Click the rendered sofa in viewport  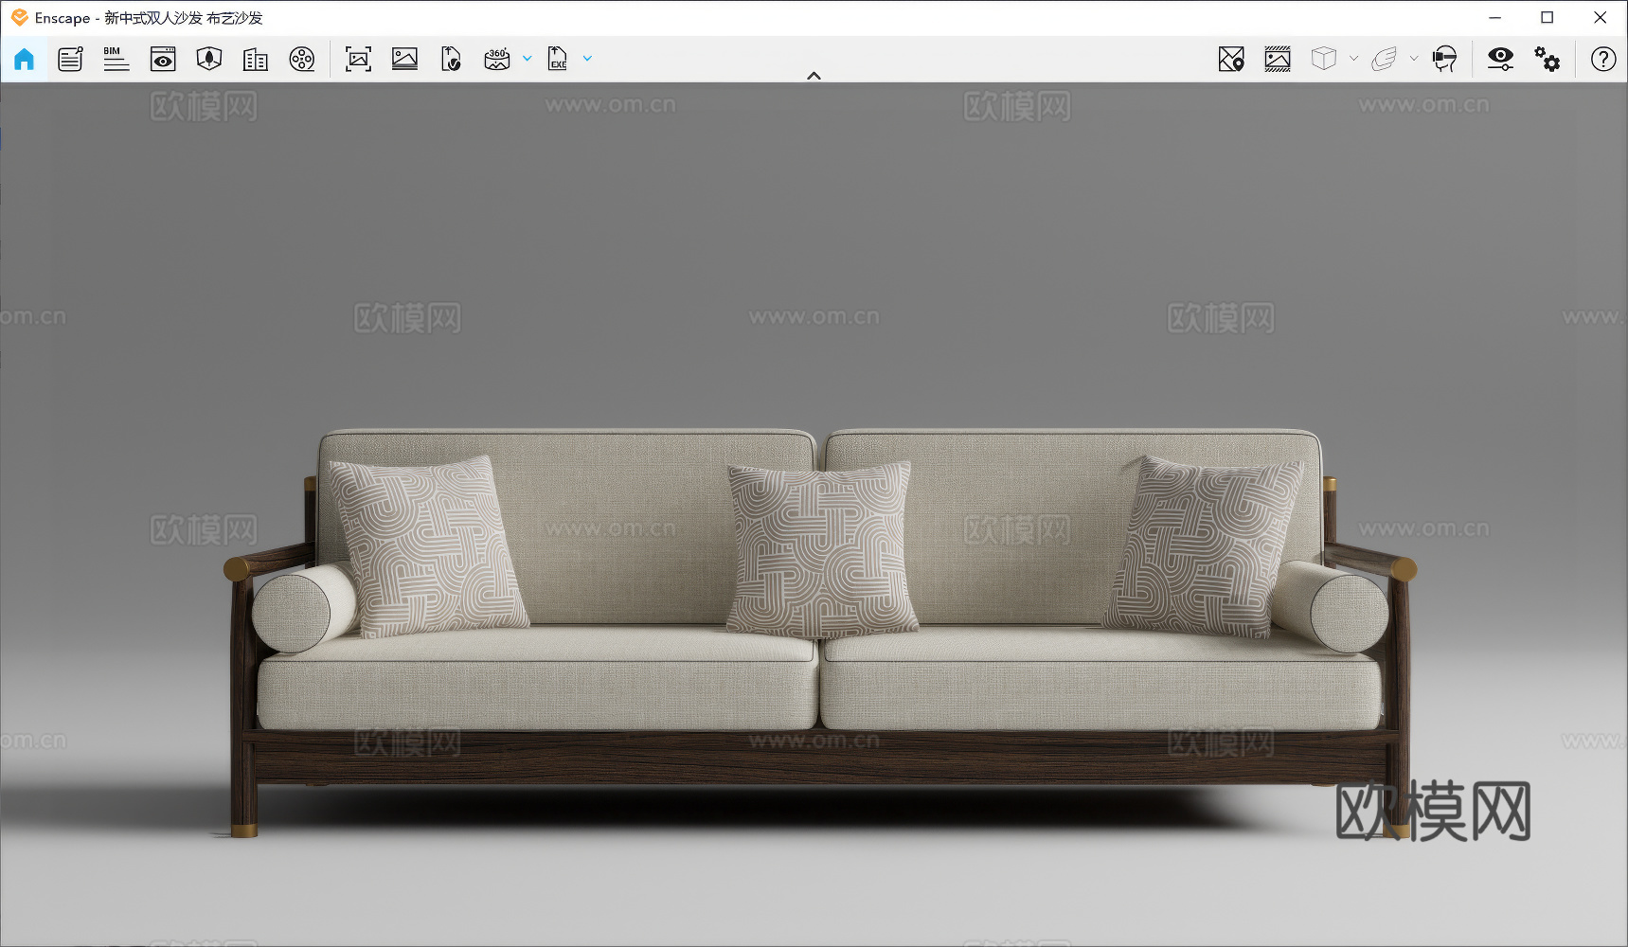(x=820, y=633)
